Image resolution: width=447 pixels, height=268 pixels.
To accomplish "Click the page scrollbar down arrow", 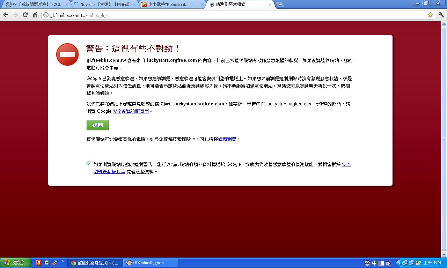I will coord(444,255).
